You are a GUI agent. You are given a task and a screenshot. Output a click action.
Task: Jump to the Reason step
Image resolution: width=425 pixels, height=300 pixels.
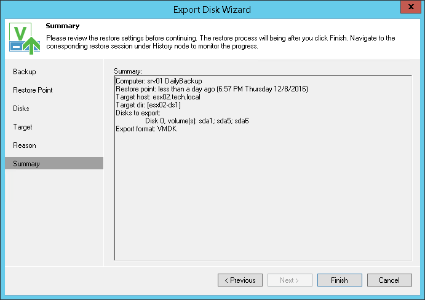[25, 145]
